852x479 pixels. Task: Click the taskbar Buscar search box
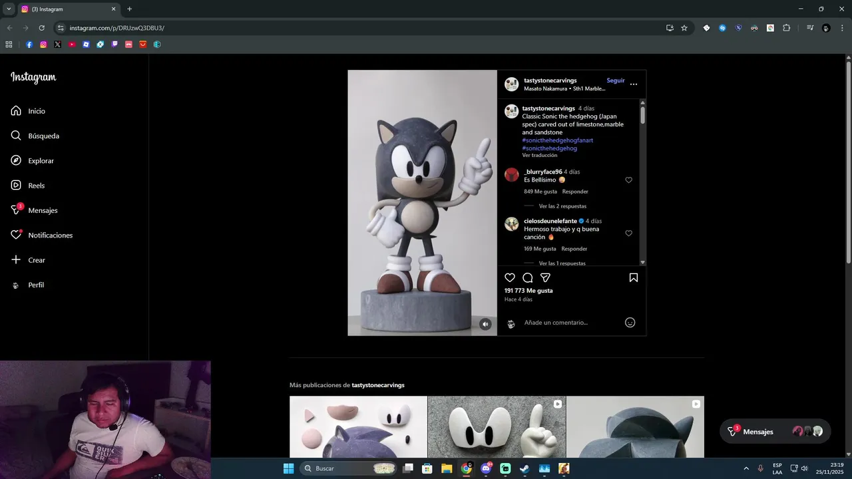(348, 468)
